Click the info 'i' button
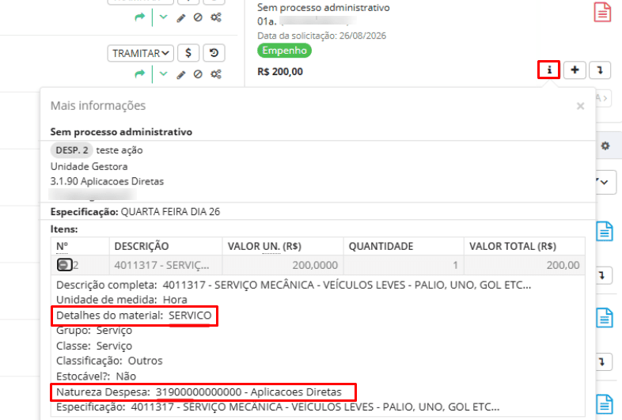The image size is (622, 420). tap(549, 70)
